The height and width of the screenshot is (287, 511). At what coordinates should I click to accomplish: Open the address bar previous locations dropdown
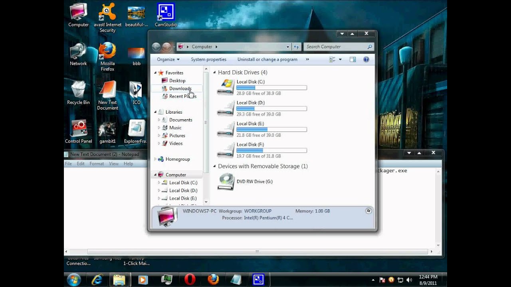[x=288, y=47]
